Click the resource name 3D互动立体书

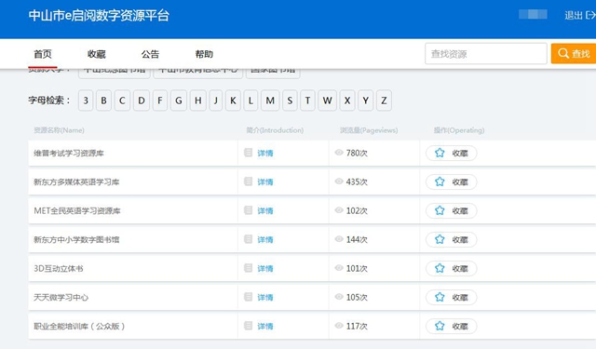click(x=59, y=268)
